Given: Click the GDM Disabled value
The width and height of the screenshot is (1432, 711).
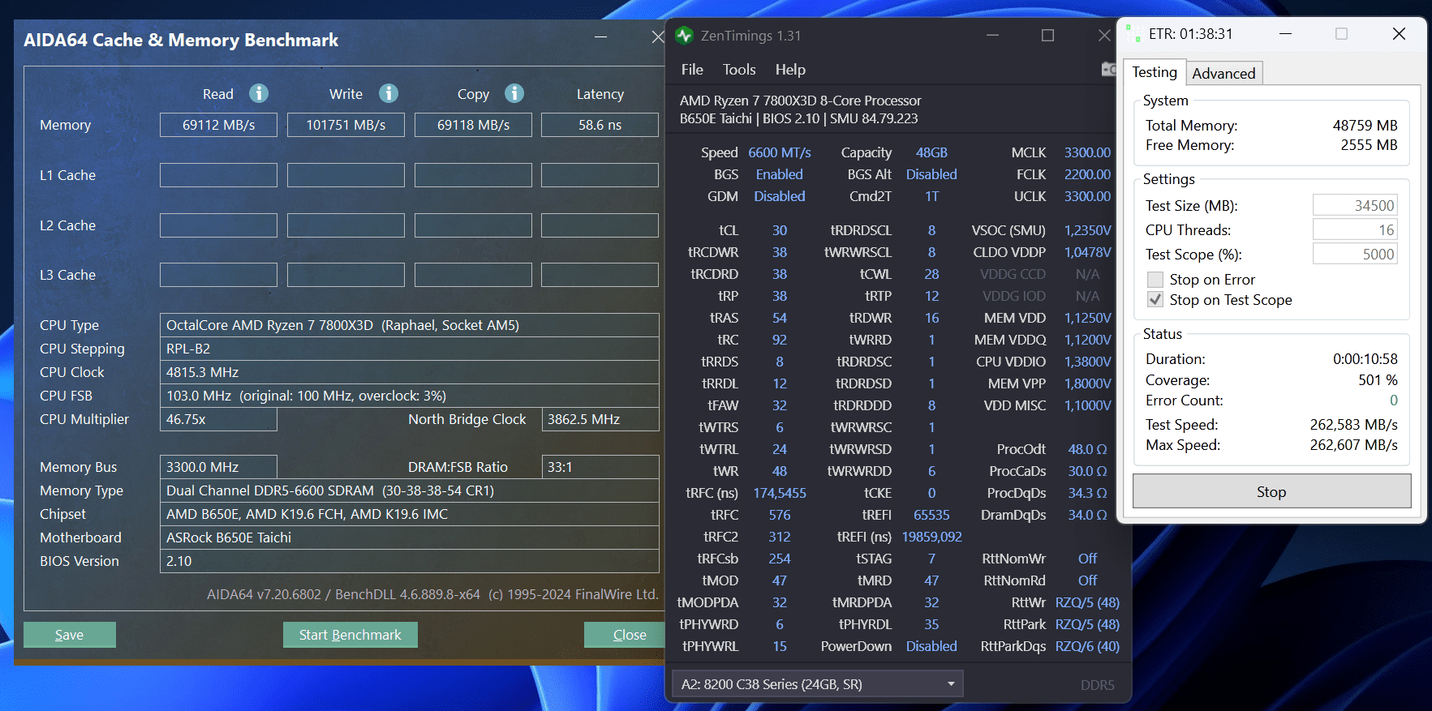Looking at the screenshot, I should pyautogui.click(x=780, y=196).
